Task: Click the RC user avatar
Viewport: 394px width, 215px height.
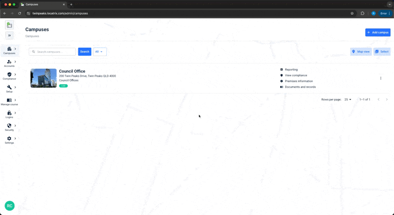Action: click(9, 206)
